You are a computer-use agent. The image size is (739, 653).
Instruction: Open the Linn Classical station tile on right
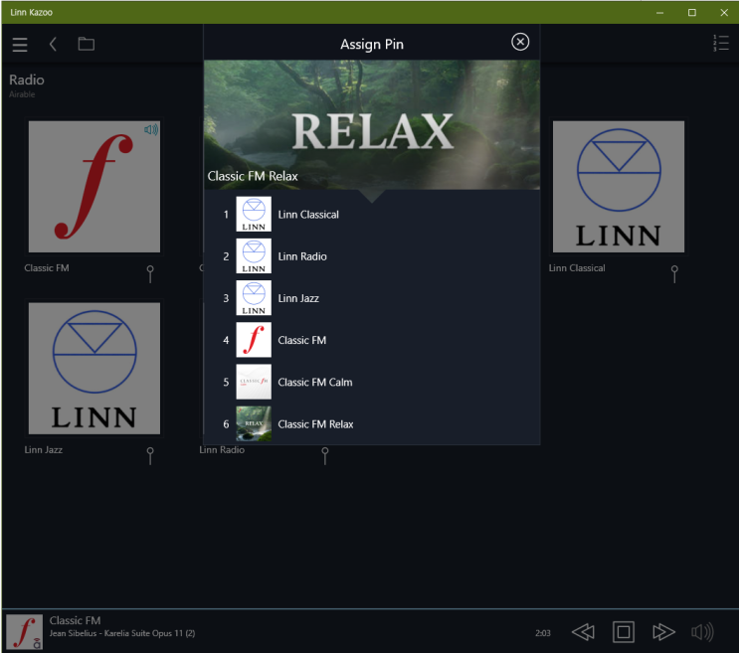(619, 187)
